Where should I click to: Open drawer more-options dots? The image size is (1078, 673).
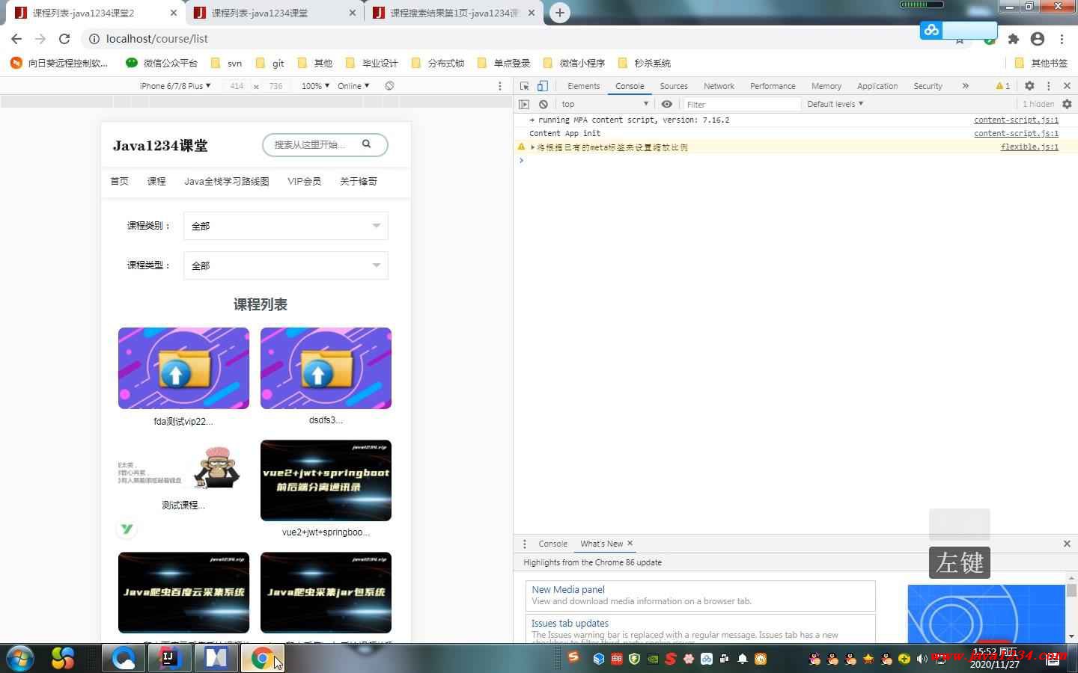pos(525,544)
